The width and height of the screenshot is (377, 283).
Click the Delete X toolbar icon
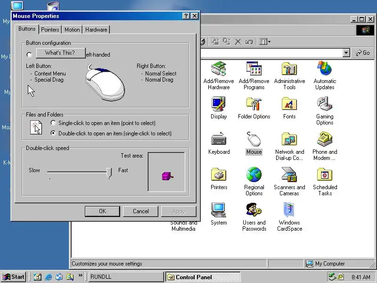click(238, 42)
